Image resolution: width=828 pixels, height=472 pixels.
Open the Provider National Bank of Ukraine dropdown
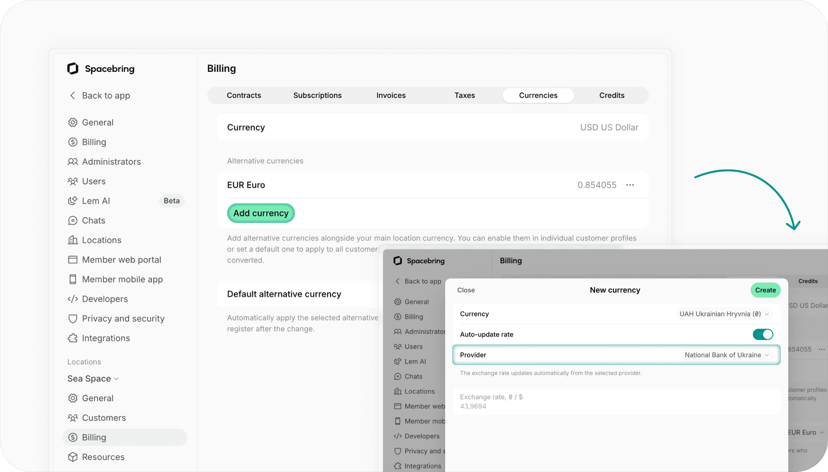[727, 355]
